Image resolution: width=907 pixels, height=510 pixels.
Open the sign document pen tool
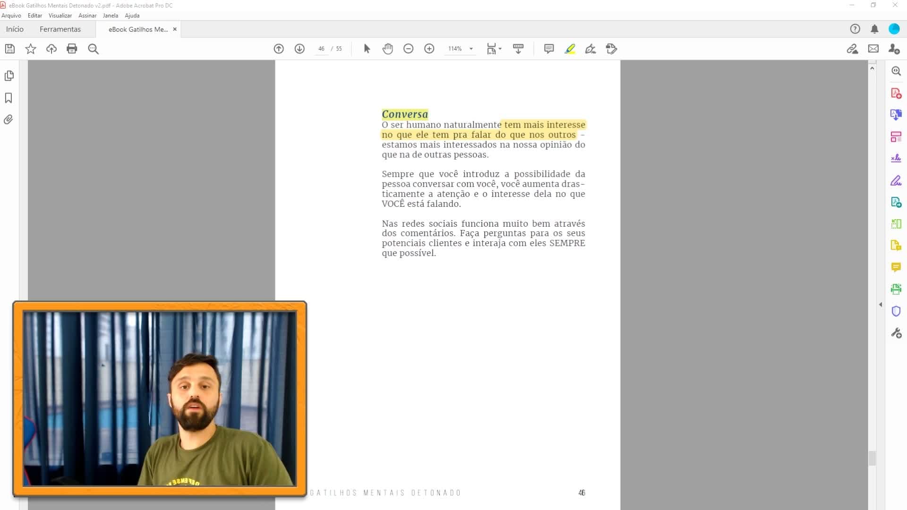590,49
